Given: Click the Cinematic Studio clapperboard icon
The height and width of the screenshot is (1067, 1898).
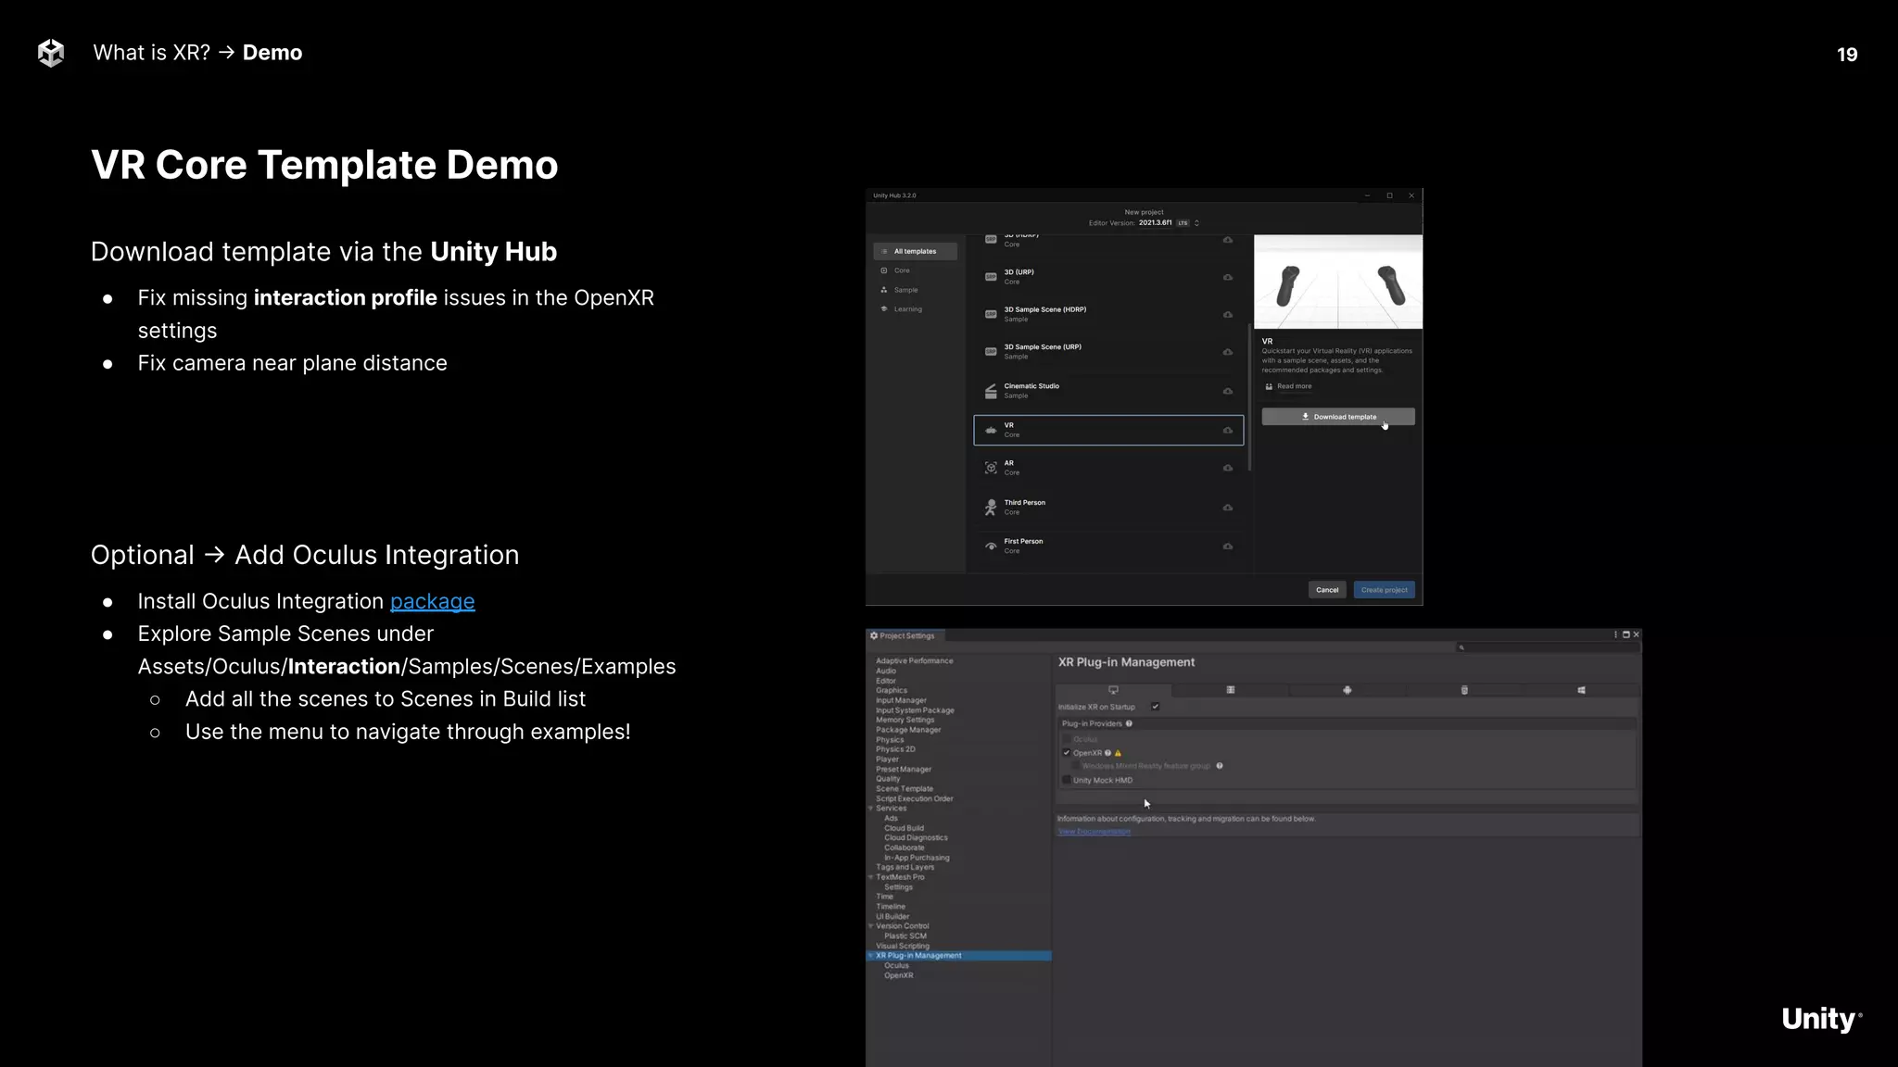Looking at the screenshot, I should [991, 391].
